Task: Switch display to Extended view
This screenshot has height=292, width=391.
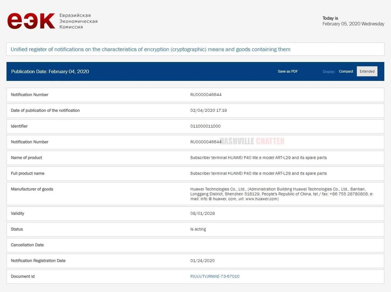Action: point(367,71)
